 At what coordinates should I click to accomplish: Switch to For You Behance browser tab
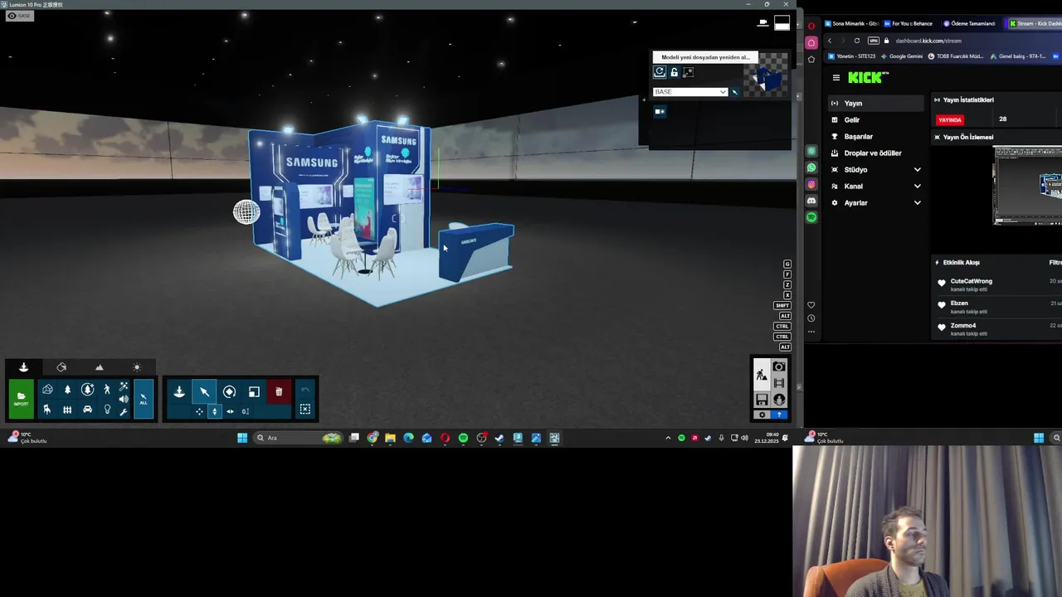[x=908, y=23]
